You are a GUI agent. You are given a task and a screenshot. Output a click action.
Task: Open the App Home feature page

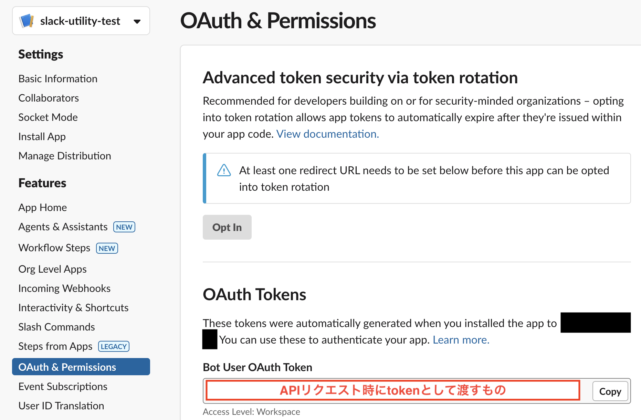pos(43,207)
